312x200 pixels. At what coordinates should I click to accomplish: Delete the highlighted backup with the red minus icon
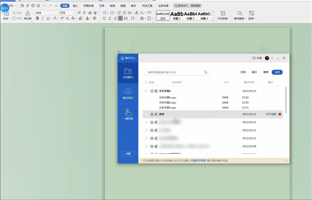point(280,114)
